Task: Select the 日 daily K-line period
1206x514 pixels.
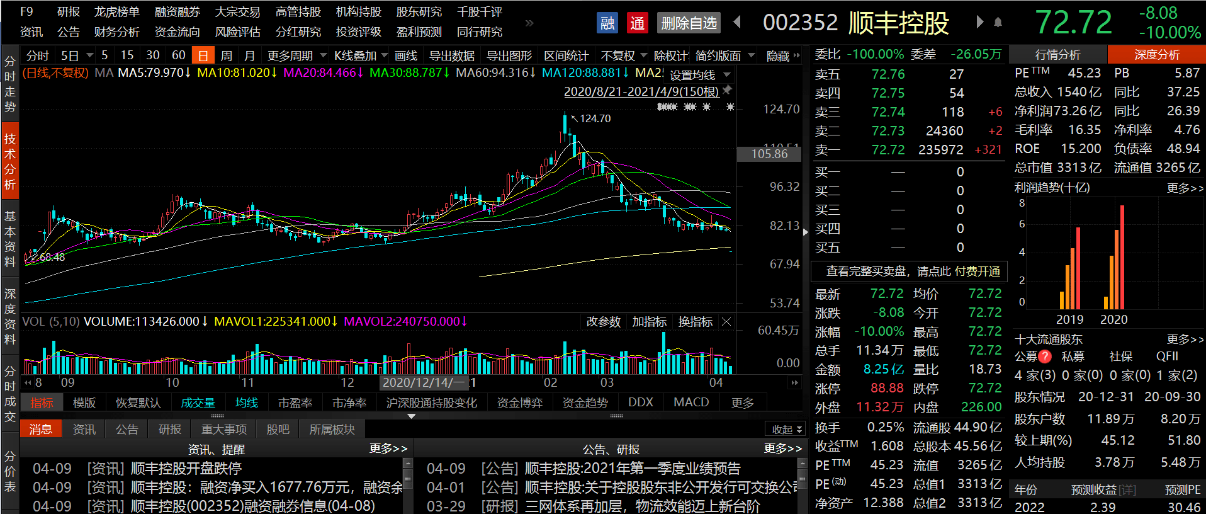Action: tap(203, 55)
